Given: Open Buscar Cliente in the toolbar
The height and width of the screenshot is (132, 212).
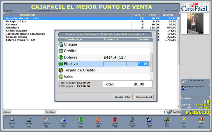Looking at the screenshot, I should (149, 120).
